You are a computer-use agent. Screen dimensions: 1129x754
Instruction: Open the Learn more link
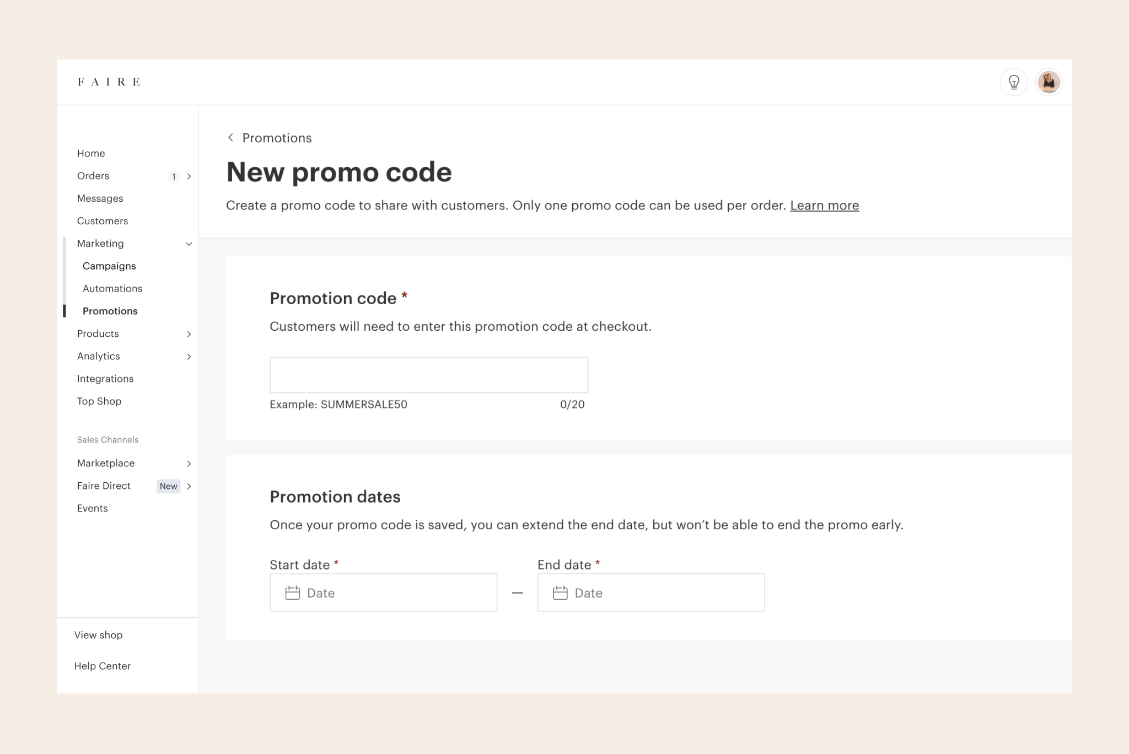point(824,205)
